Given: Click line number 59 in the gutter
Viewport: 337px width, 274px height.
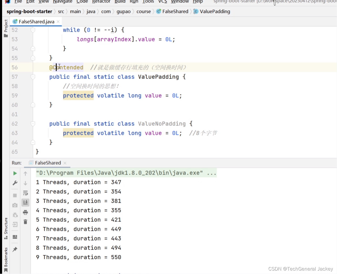Looking at the screenshot, I should (15, 96).
